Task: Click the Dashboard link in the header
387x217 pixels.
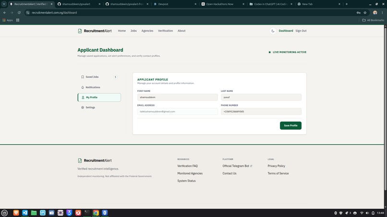Action: (286, 31)
